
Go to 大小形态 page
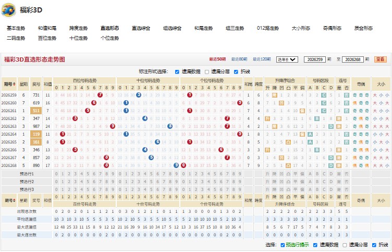301,28
